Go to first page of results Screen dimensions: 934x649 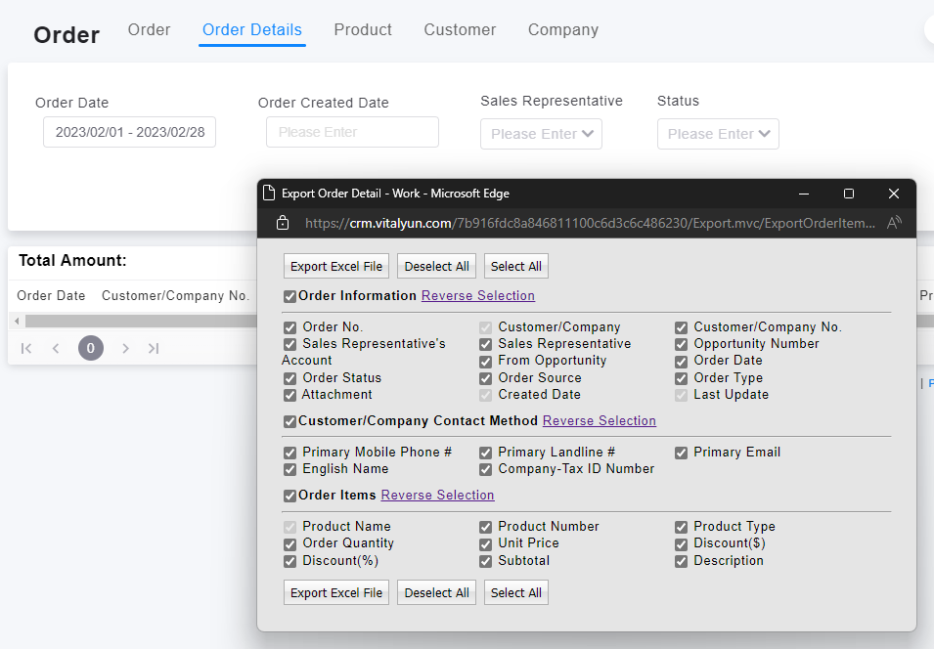[26, 348]
